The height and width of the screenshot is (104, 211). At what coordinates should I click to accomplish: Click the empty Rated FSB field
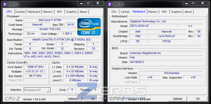point(36,80)
